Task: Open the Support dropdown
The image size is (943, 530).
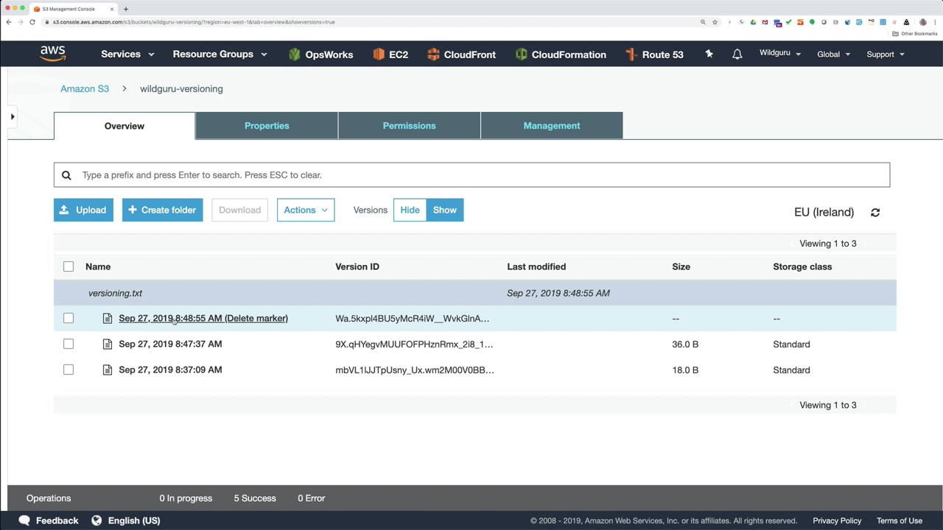Action: (886, 54)
